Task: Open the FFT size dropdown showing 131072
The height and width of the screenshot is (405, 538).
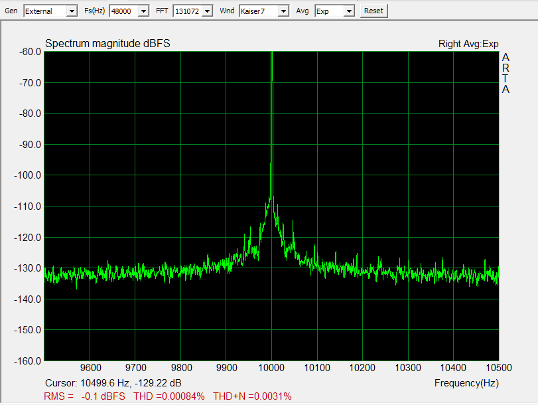Action: point(193,11)
